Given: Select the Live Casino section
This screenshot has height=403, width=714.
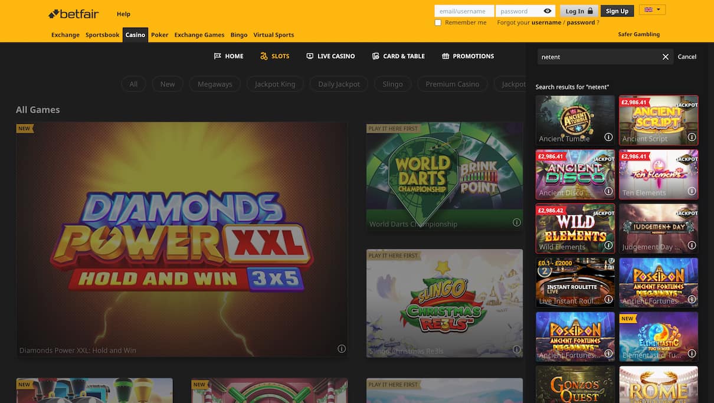Looking at the screenshot, I should point(330,56).
